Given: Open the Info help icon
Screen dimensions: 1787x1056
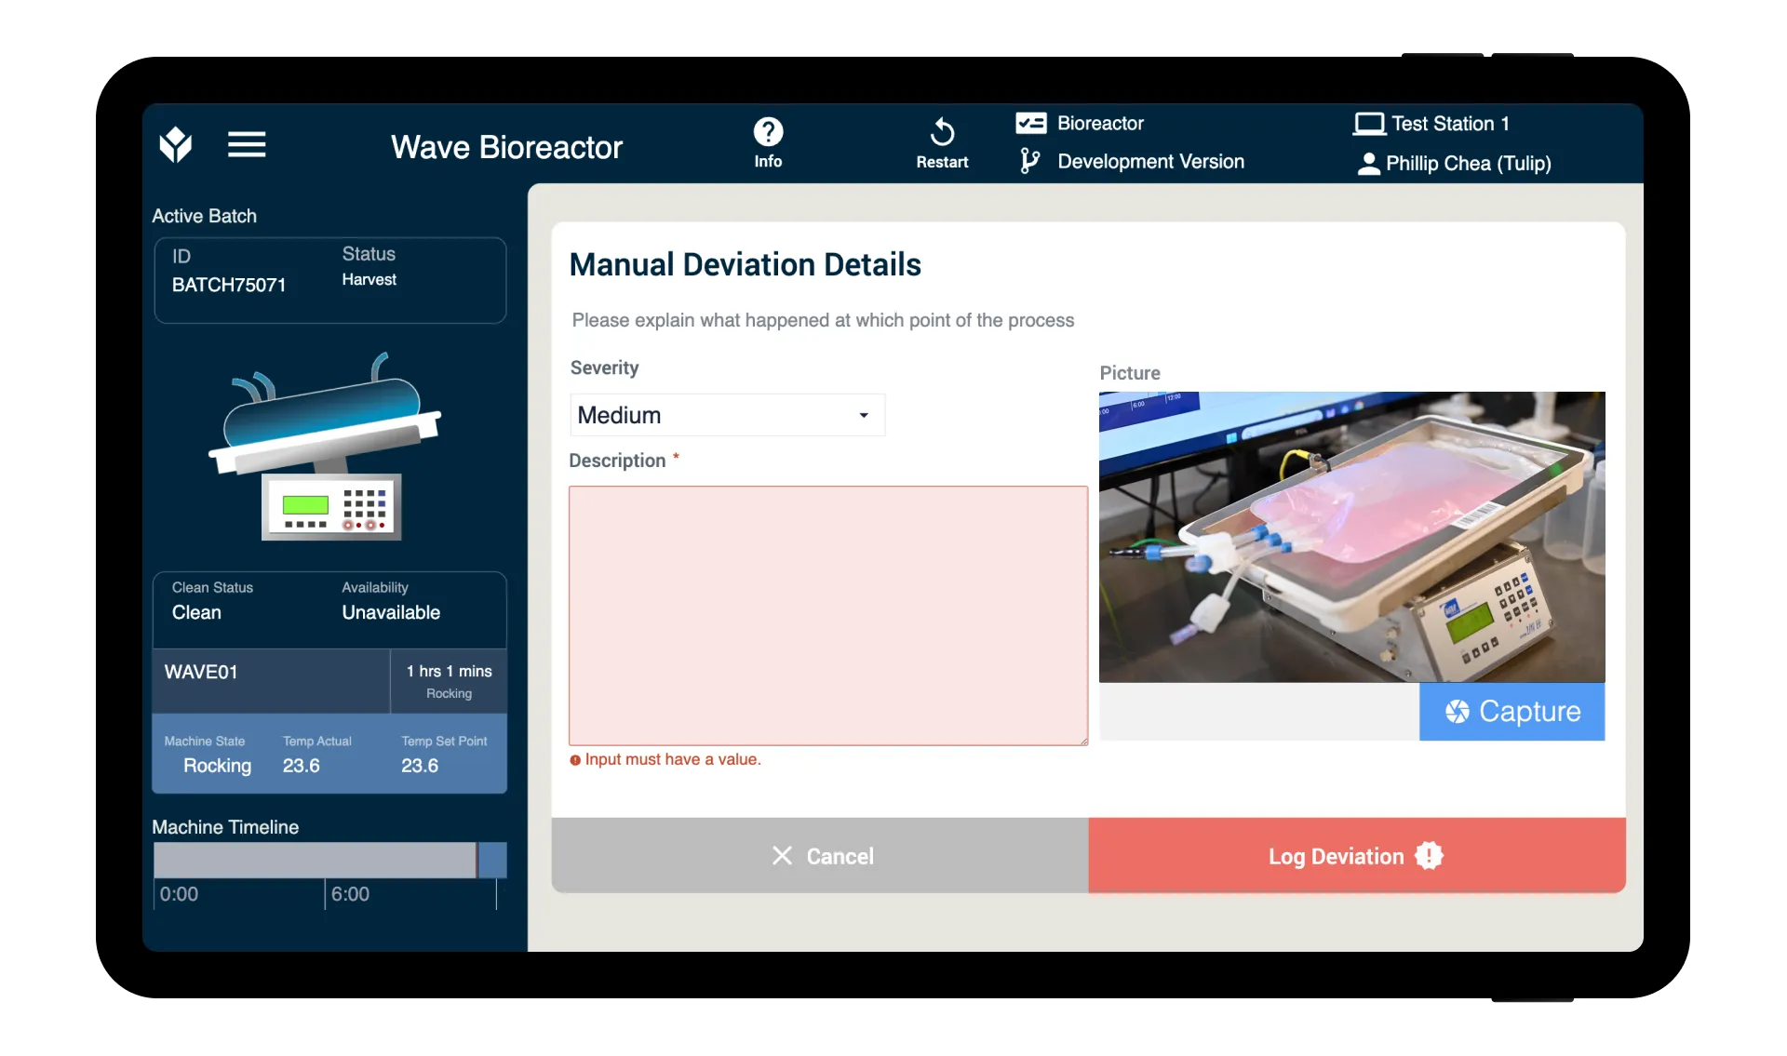Looking at the screenshot, I should (x=768, y=132).
